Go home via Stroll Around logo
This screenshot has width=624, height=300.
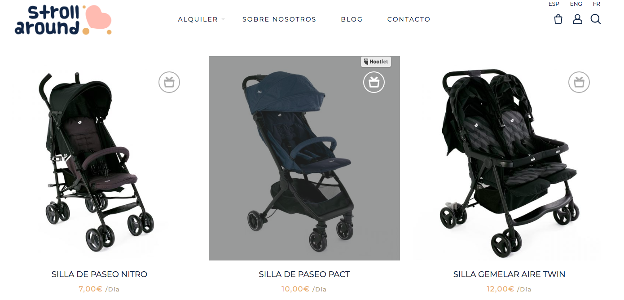63,20
